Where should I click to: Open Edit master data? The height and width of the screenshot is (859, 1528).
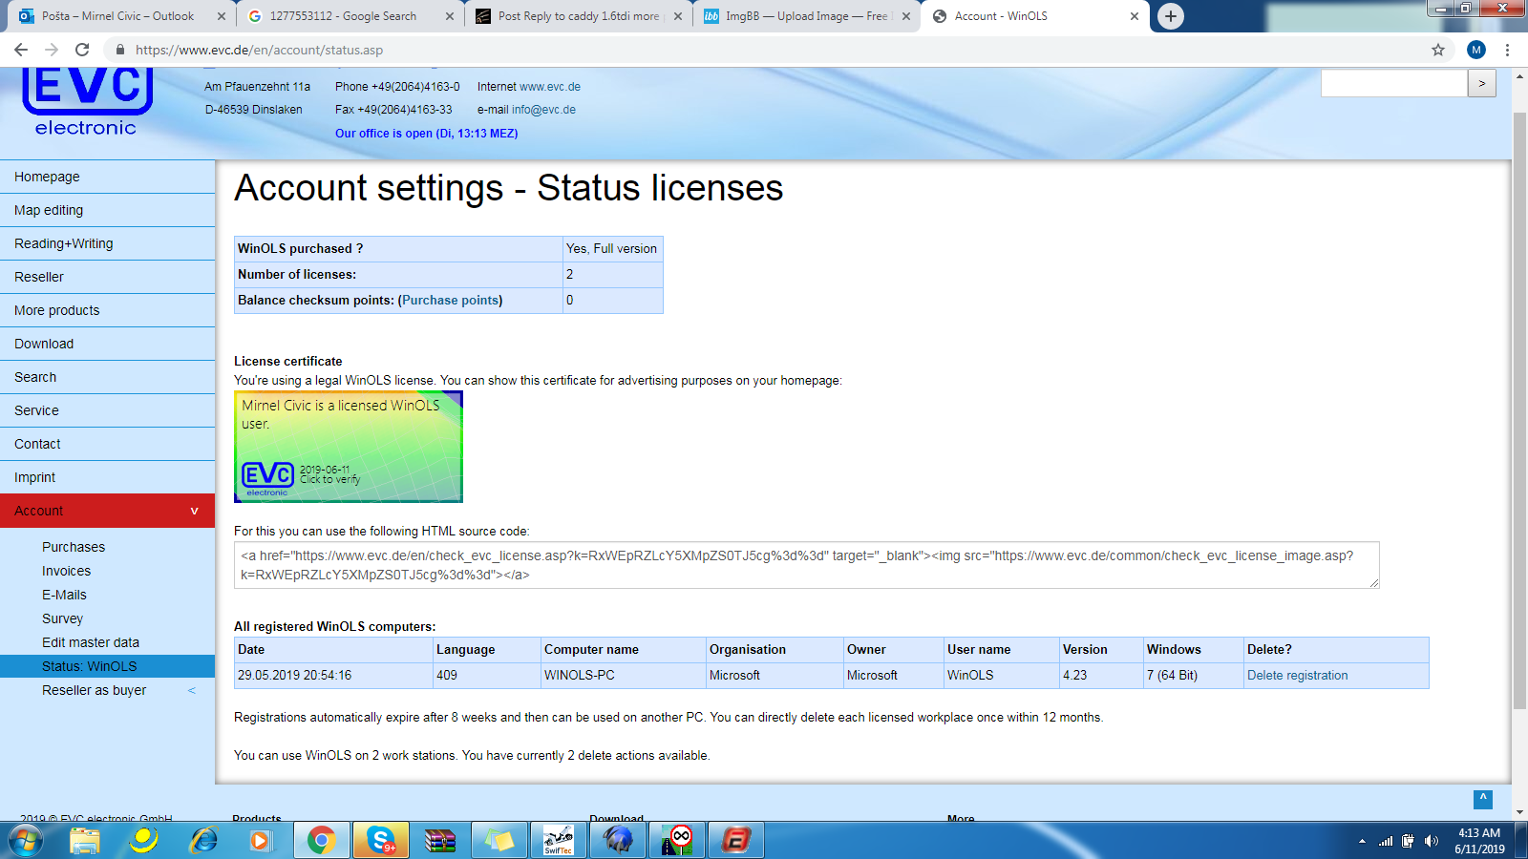coord(91,642)
